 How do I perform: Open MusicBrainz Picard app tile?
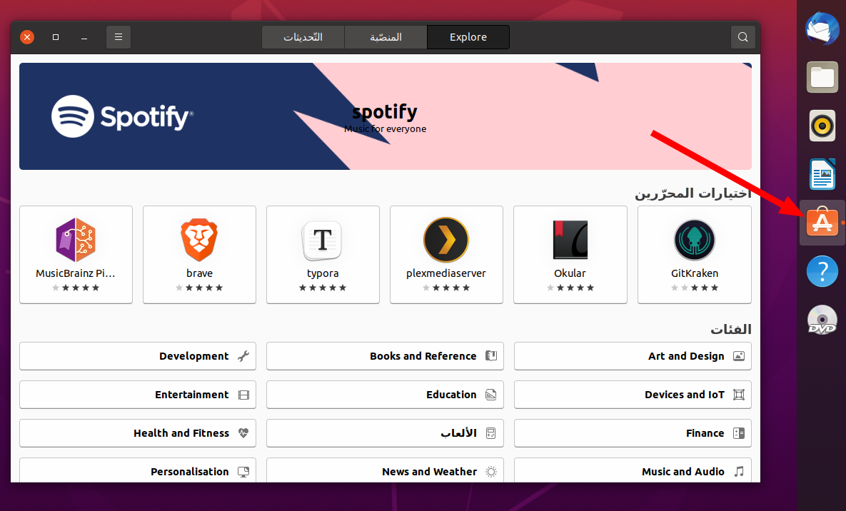click(76, 255)
